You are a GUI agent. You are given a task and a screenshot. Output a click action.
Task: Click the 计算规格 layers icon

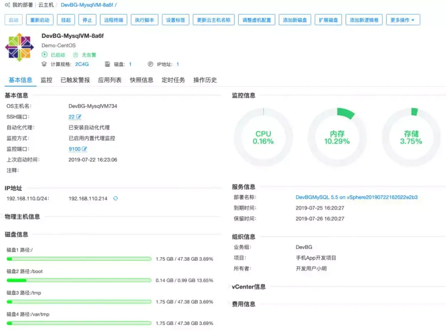pyautogui.click(x=43, y=64)
